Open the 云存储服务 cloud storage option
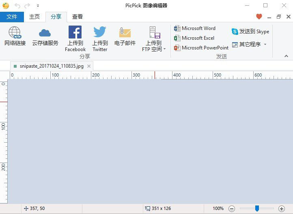Screen dimensions: 293x214 pyautogui.click(x=45, y=36)
